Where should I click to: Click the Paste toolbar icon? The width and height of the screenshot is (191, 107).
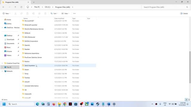coord(27,13)
